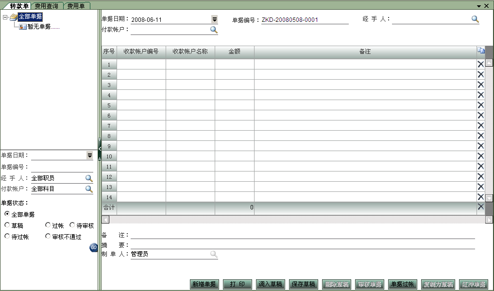Click the 全部科目 search icon
The image size is (494, 291).
click(88, 189)
